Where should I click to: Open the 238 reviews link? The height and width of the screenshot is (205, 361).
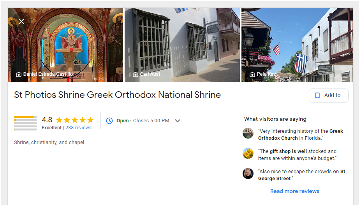[79, 128]
